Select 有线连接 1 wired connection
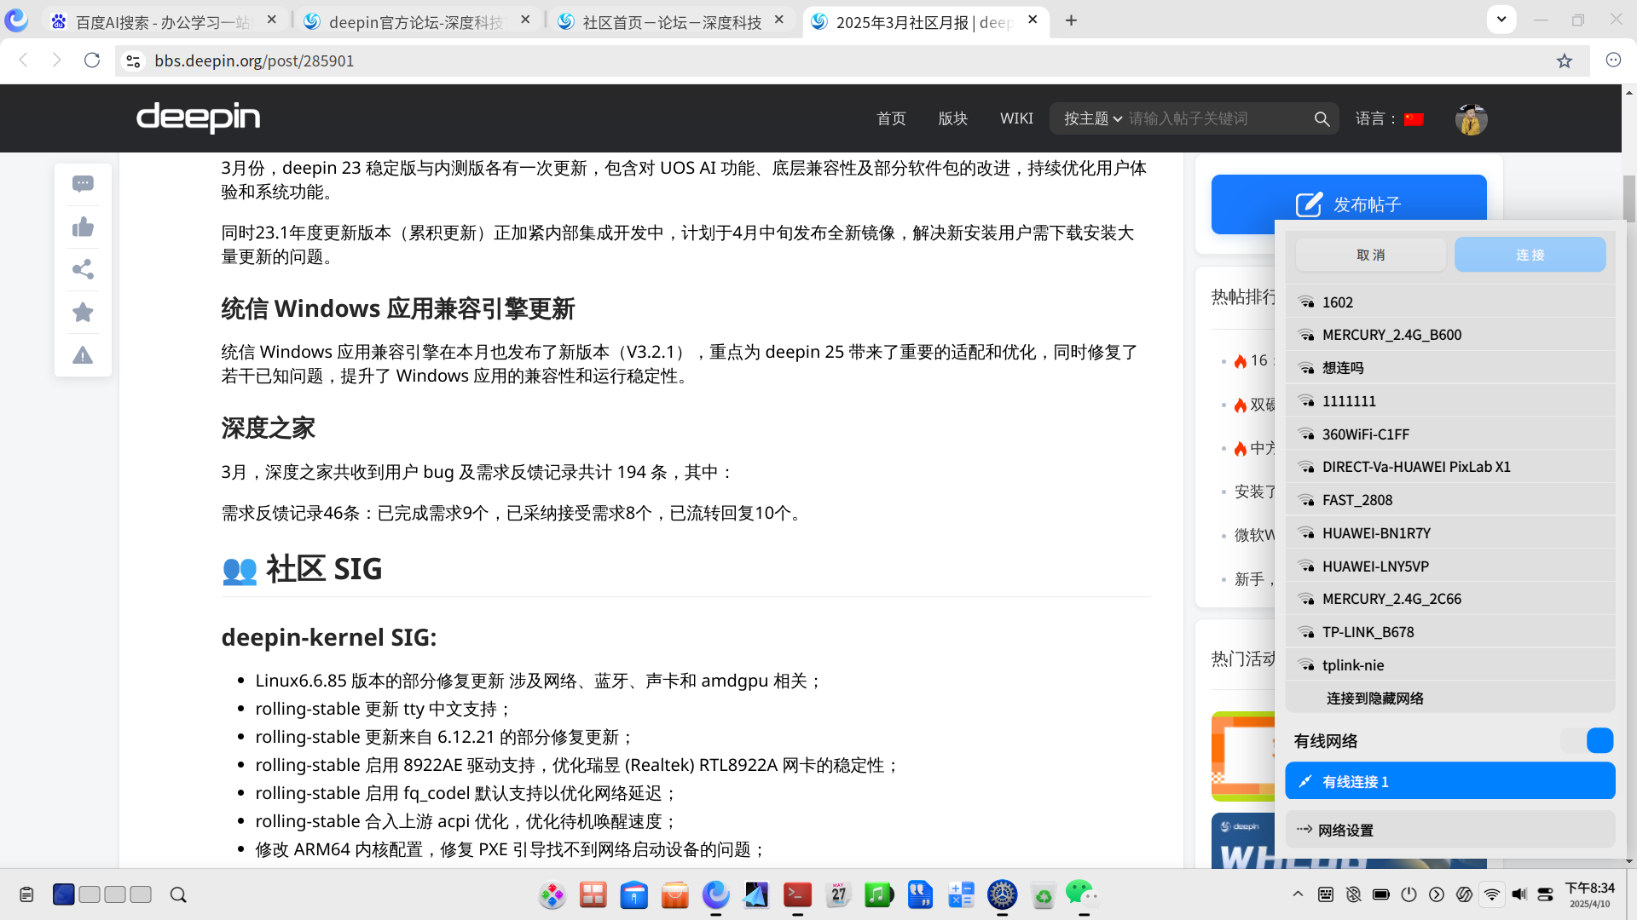This screenshot has height=920, width=1637. (1449, 781)
